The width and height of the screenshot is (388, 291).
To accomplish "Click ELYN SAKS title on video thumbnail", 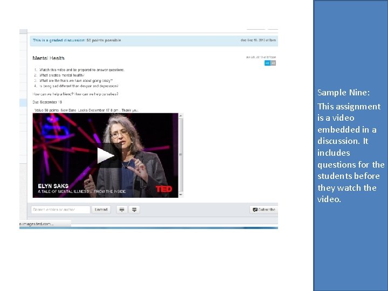I will pyautogui.click(x=53, y=186).
